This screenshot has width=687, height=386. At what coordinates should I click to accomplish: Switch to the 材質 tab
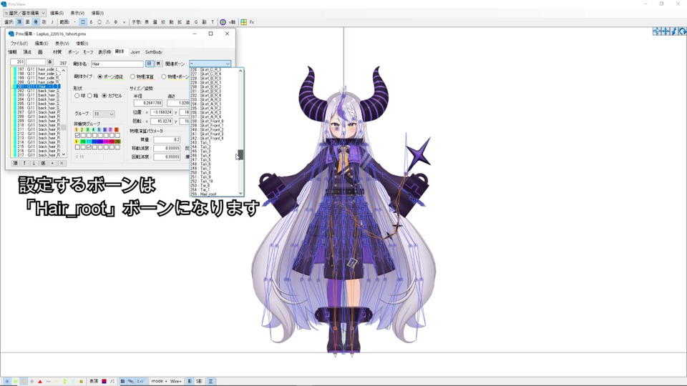point(57,52)
